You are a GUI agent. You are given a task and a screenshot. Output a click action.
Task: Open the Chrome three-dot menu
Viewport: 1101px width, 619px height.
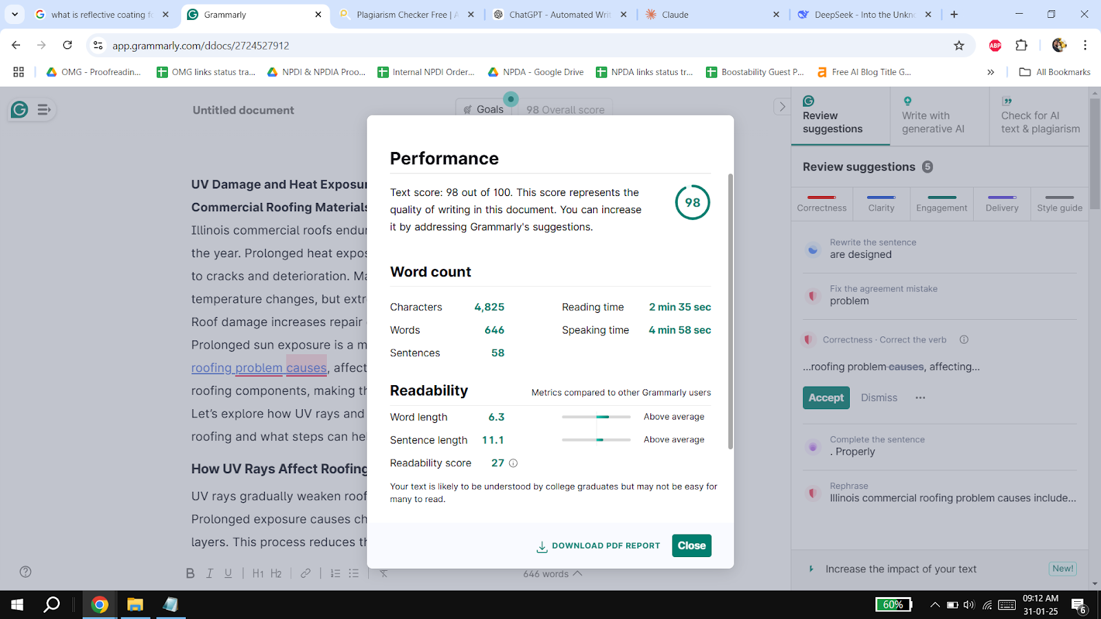coord(1085,45)
